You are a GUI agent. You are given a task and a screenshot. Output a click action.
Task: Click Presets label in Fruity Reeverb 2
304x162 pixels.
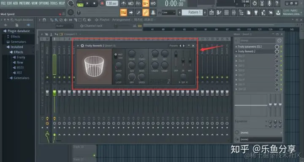tap(174, 46)
